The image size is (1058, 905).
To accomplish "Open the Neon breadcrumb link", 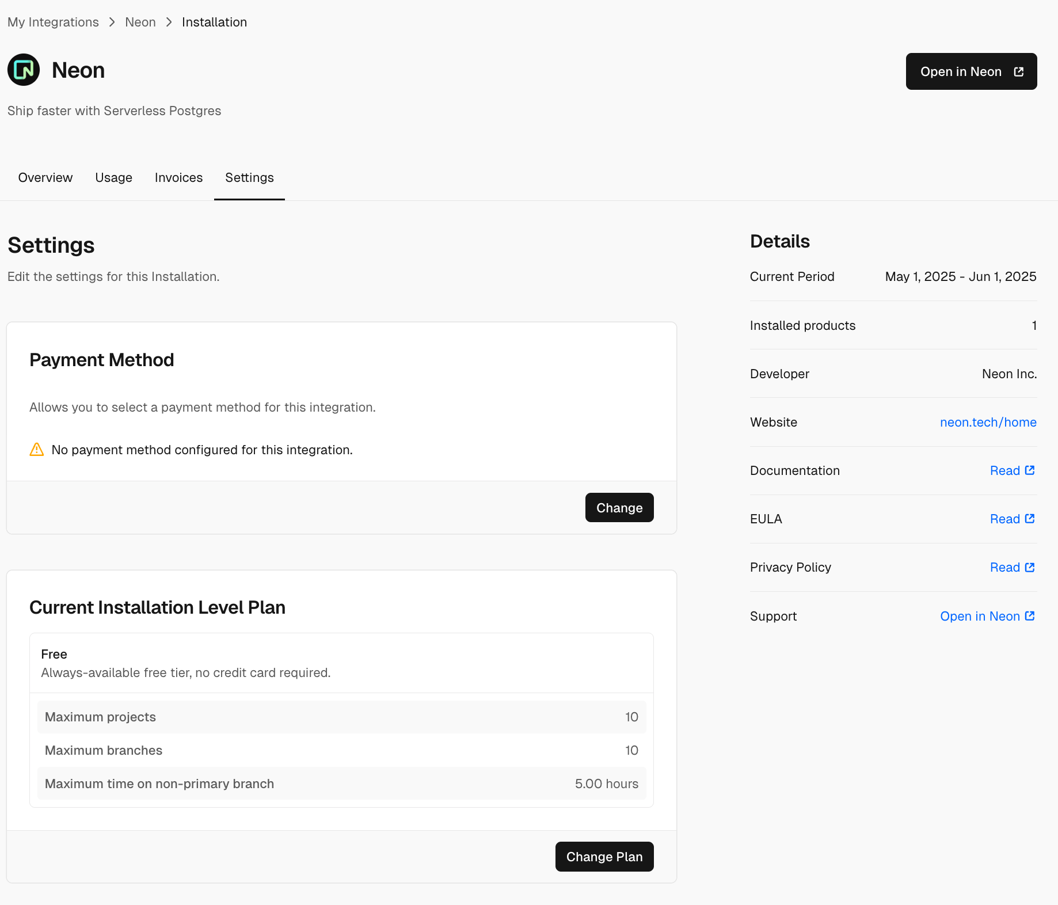I will click(140, 22).
